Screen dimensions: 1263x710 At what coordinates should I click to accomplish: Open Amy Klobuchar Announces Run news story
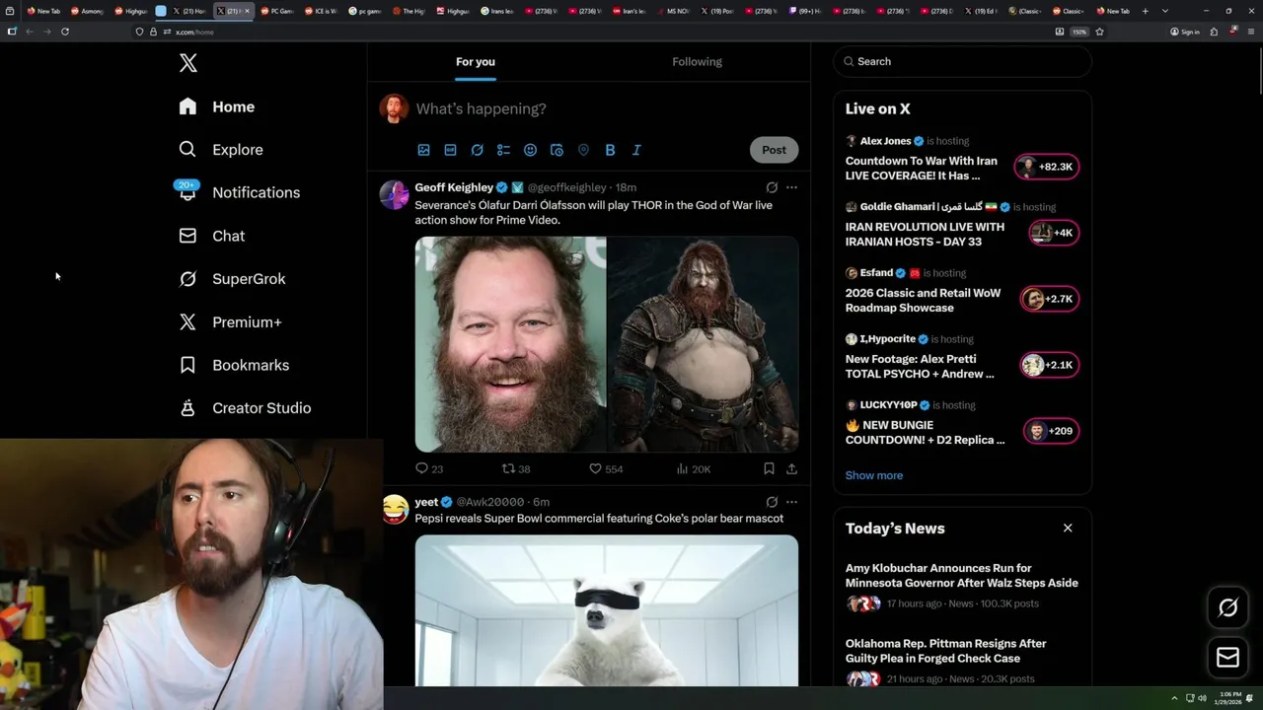point(962,575)
